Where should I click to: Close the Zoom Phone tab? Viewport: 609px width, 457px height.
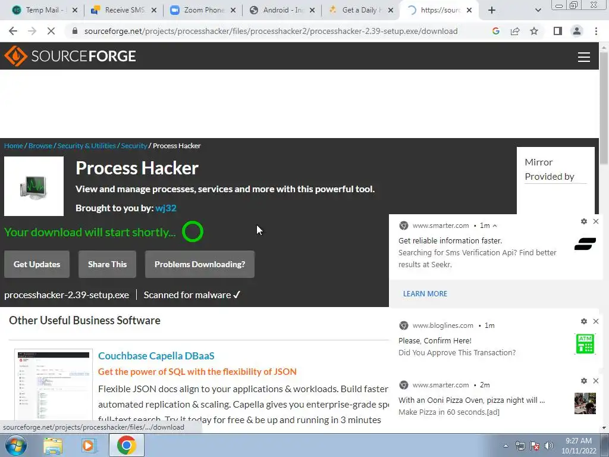click(x=233, y=10)
